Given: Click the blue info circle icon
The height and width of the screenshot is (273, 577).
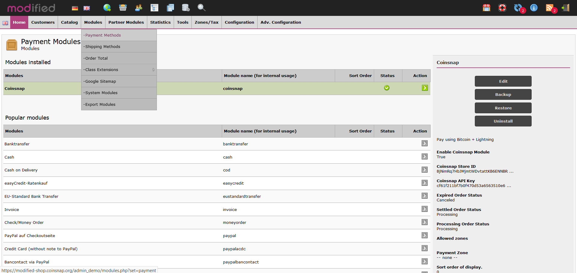Looking at the screenshot, I should click(x=534, y=7).
